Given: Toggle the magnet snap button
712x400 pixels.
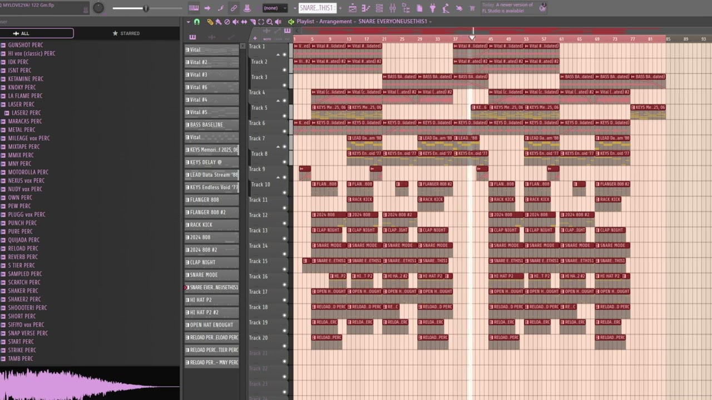Looking at the screenshot, I should [196, 22].
